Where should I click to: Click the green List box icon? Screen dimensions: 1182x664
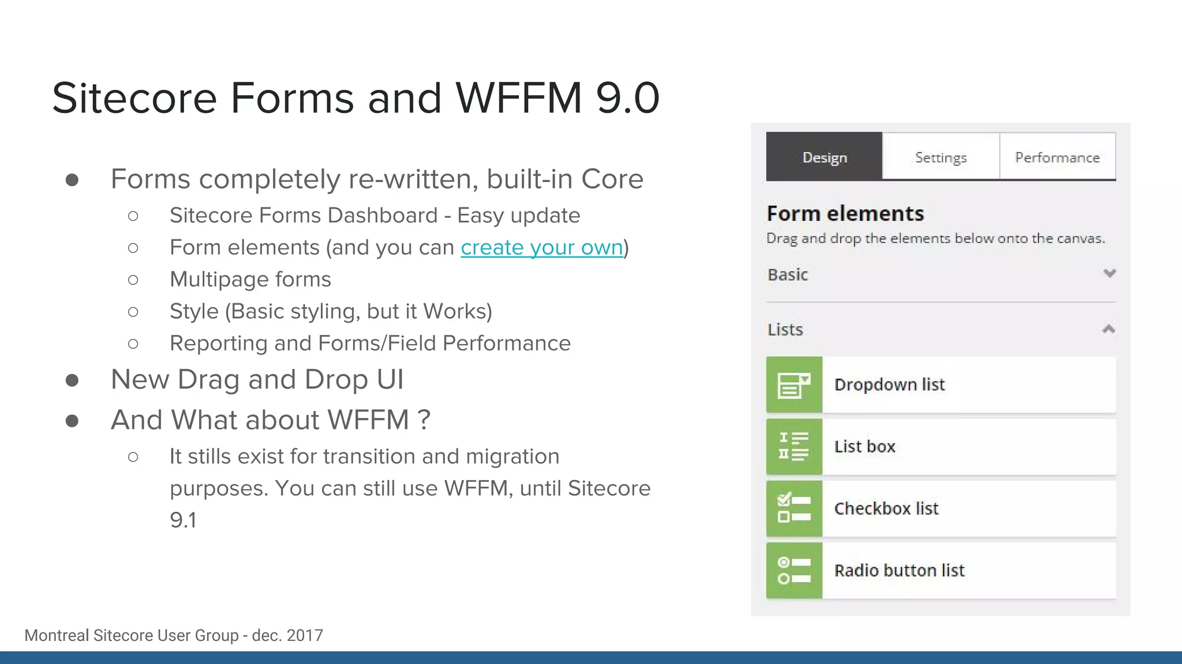(x=794, y=447)
